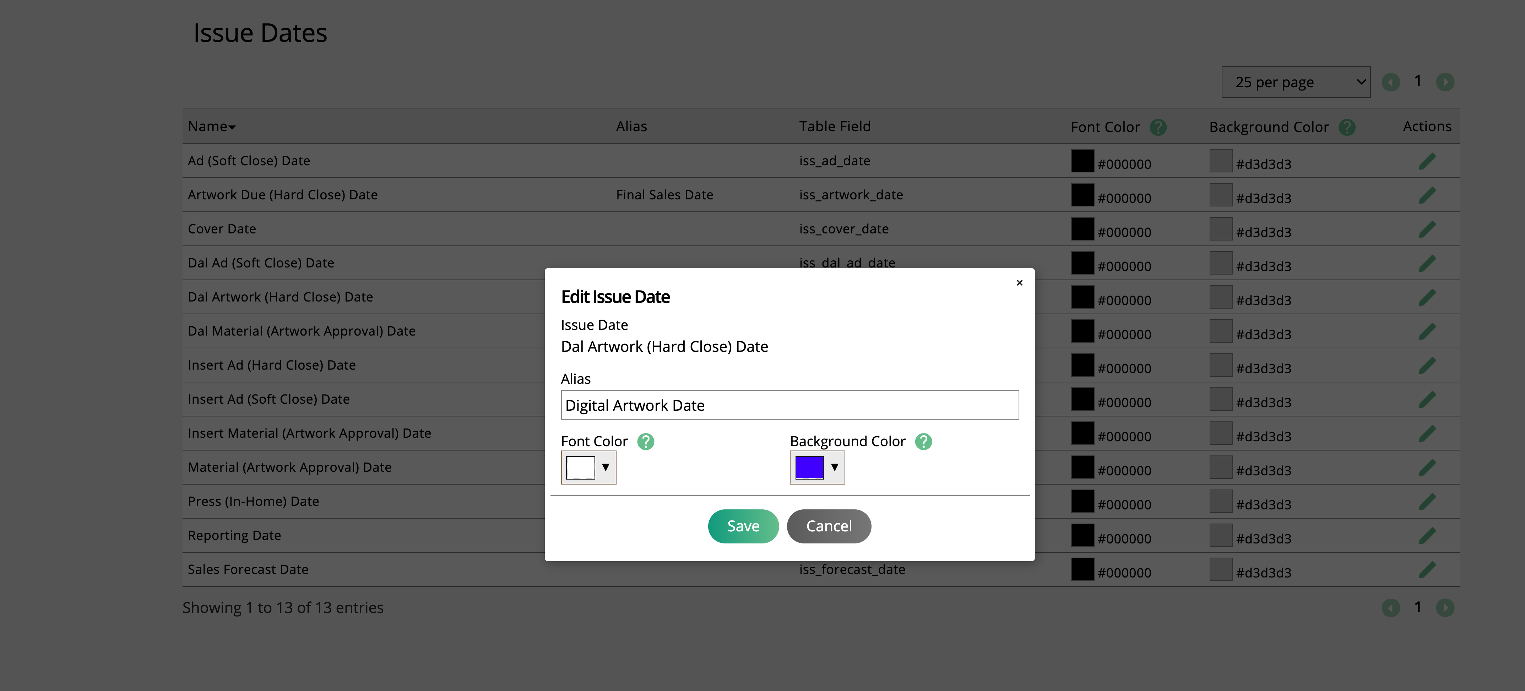The width and height of the screenshot is (1525, 691).
Task: Open Font Color help icon in dialog
Action: point(645,442)
